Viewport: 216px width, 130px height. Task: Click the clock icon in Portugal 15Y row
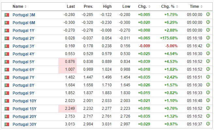208,108
